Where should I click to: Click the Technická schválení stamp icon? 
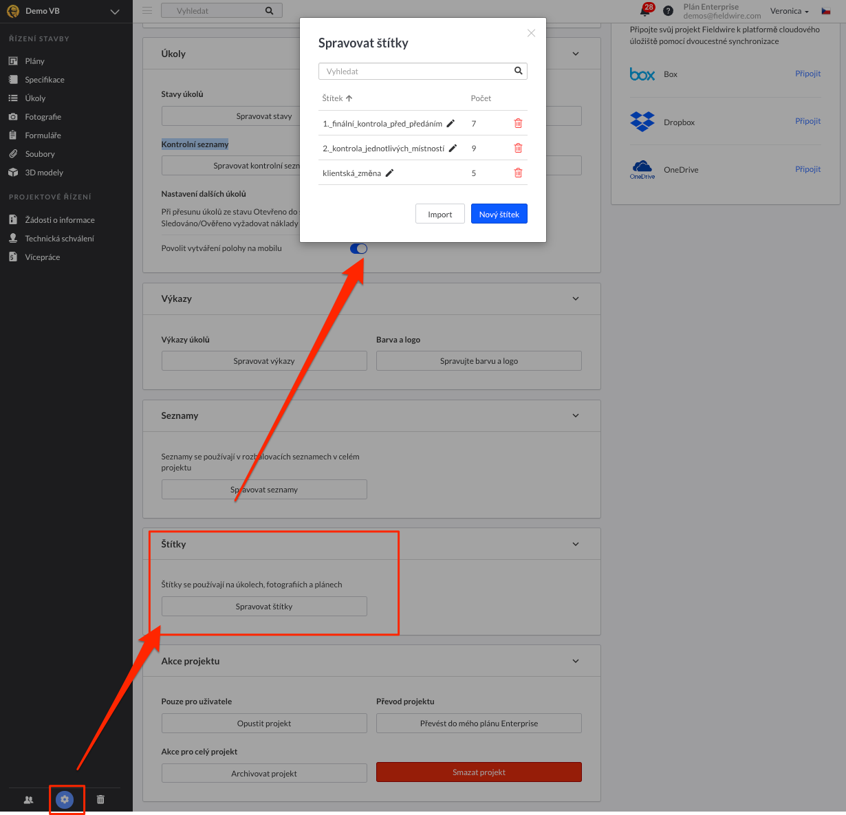13,239
